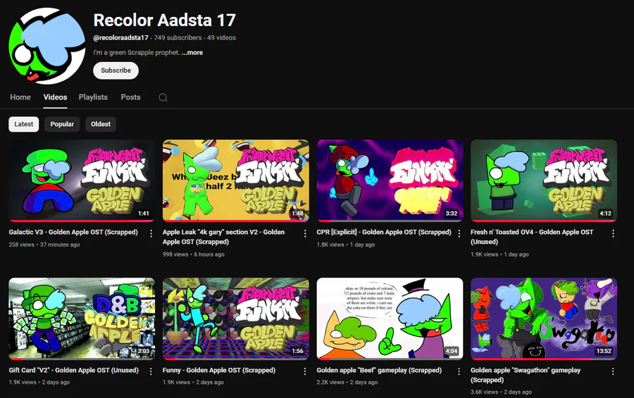Click the Recolor Aadsta 17 channel avatar
The height and width of the screenshot is (398, 634).
pyautogui.click(x=47, y=46)
